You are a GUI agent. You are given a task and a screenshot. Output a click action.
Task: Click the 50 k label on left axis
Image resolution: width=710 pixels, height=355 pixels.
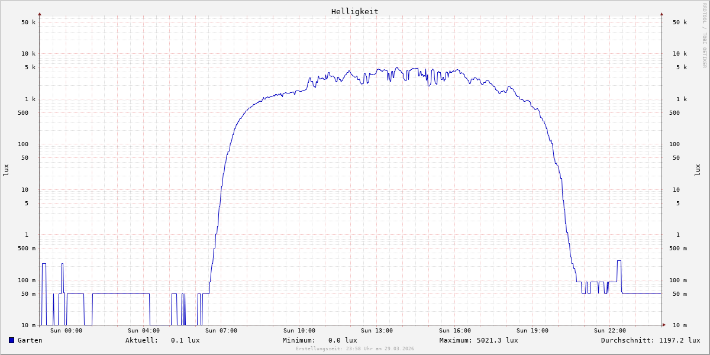point(28,22)
